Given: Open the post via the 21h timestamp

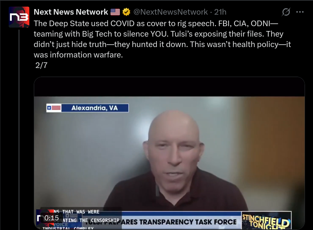Looking at the screenshot, I should 220,12.
